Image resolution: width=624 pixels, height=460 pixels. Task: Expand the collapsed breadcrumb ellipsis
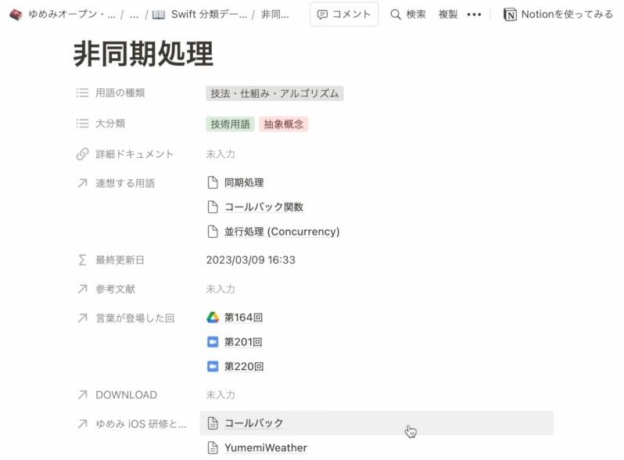tap(134, 14)
